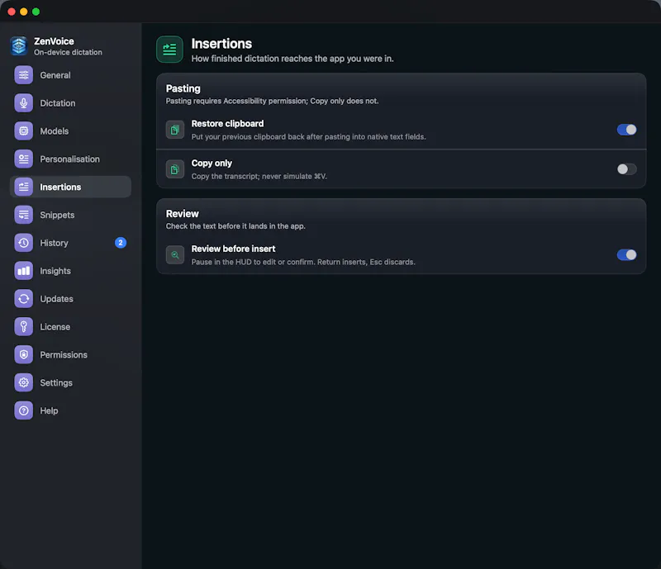
Task: Click the Settings gear icon
Action: [x=24, y=382]
